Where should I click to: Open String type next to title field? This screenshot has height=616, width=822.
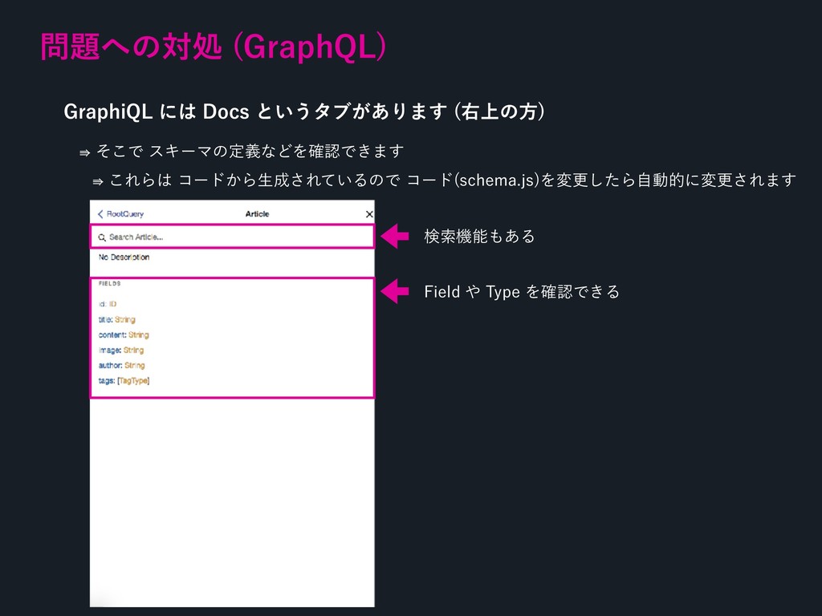(124, 319)
